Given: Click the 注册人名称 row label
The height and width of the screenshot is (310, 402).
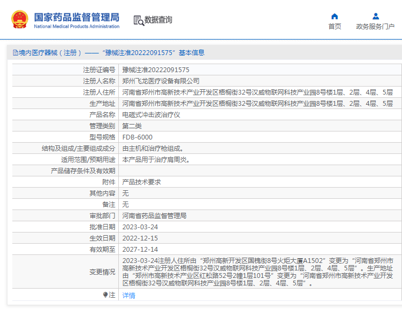Looking at the screenshot, I should tap(99, 81).
